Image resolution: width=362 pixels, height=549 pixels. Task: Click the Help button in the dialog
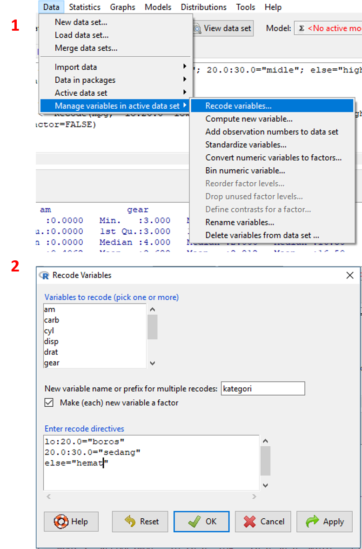71,522
